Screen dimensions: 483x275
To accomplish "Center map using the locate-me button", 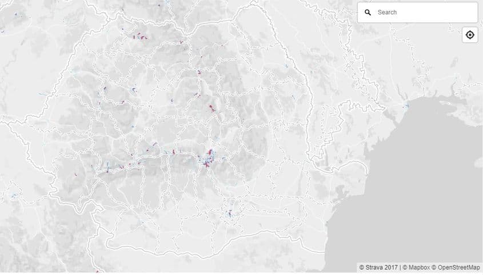I will 470,35.
